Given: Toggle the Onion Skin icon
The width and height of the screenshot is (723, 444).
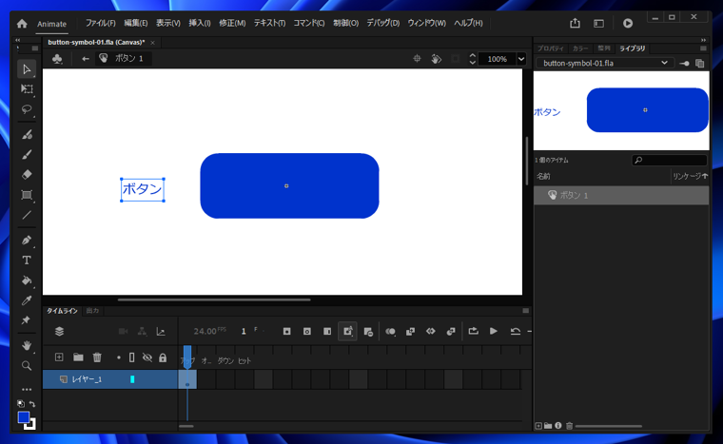Looking at the screenshot, I should pyautogui.click(x=390, y=331).
